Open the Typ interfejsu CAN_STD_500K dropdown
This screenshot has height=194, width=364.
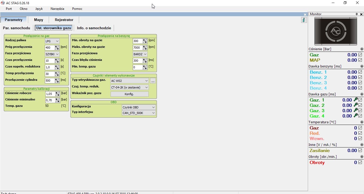(x=139, y=113)
